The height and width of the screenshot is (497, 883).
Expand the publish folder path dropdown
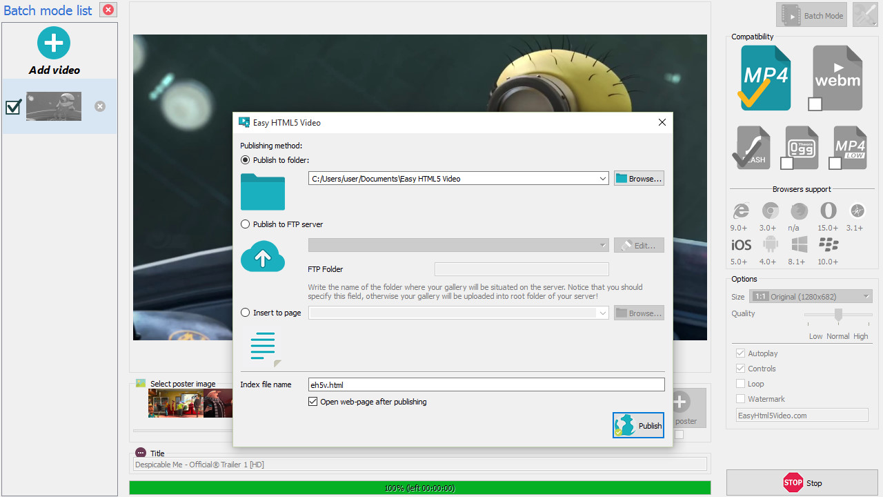[603, 179]
